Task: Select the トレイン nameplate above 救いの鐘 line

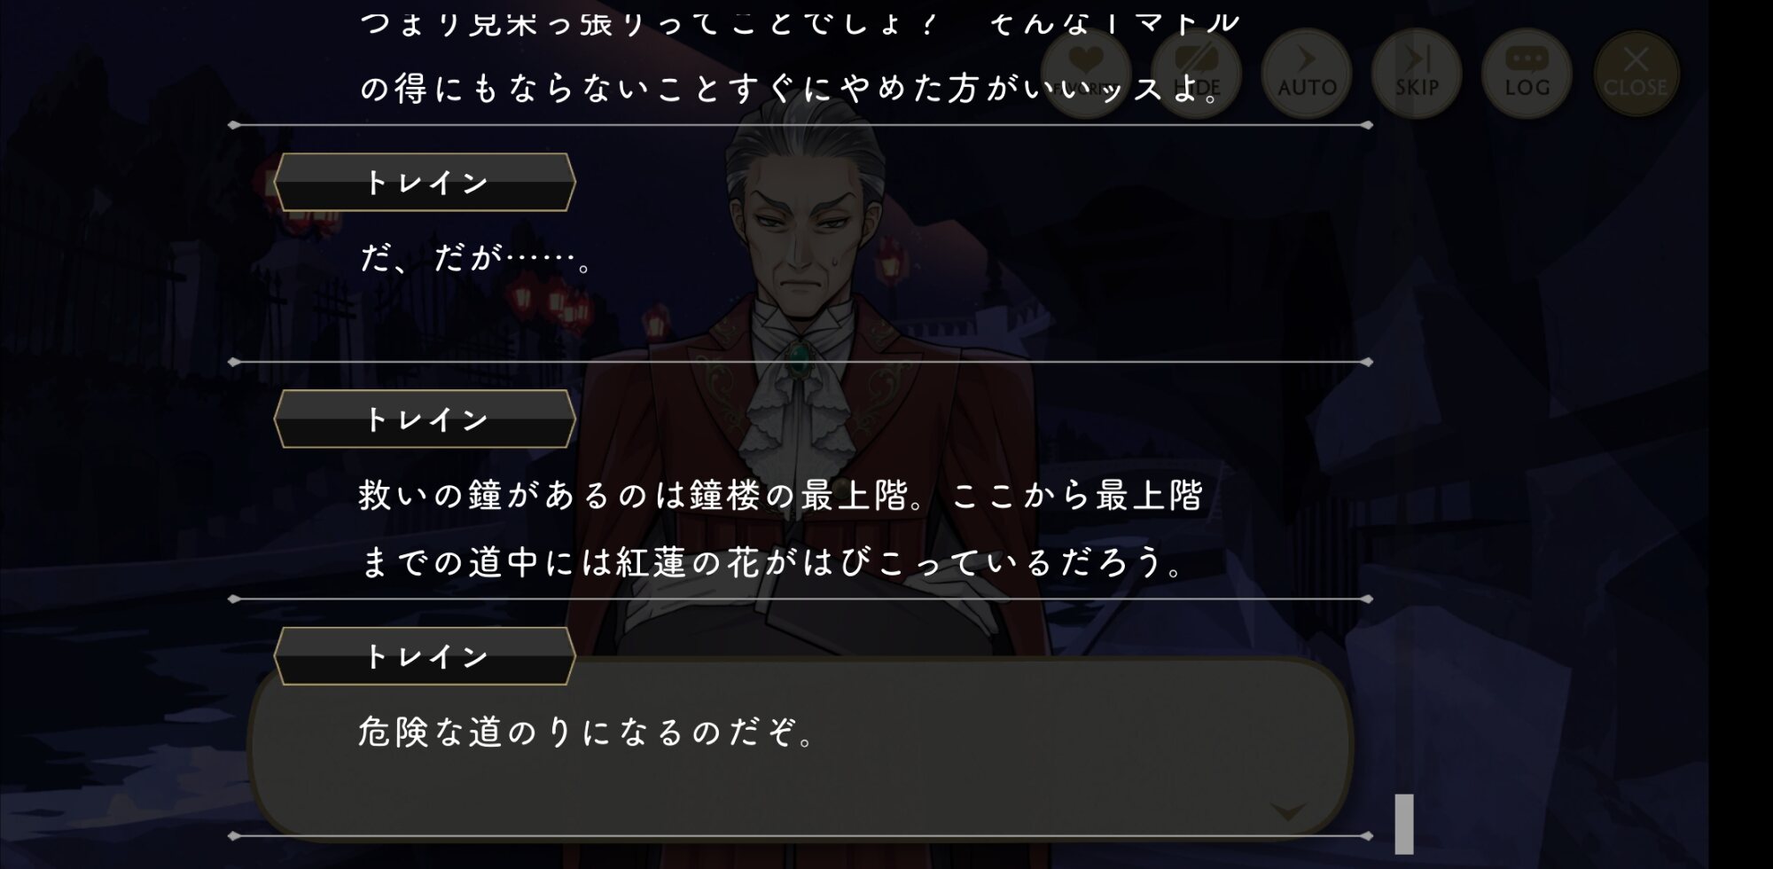Action: pos(425,419)
